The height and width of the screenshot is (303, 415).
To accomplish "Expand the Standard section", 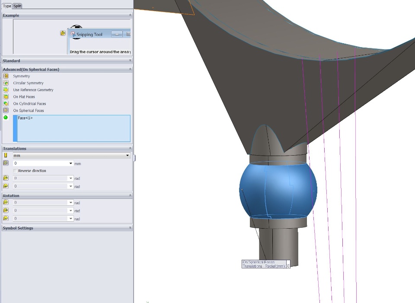I will tap(130, 61).
